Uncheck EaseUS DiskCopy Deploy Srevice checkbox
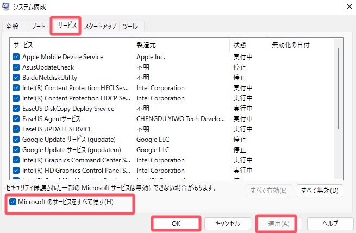This screenshot has height=233, width=356. pyautogui.click(x=16, y=109)
